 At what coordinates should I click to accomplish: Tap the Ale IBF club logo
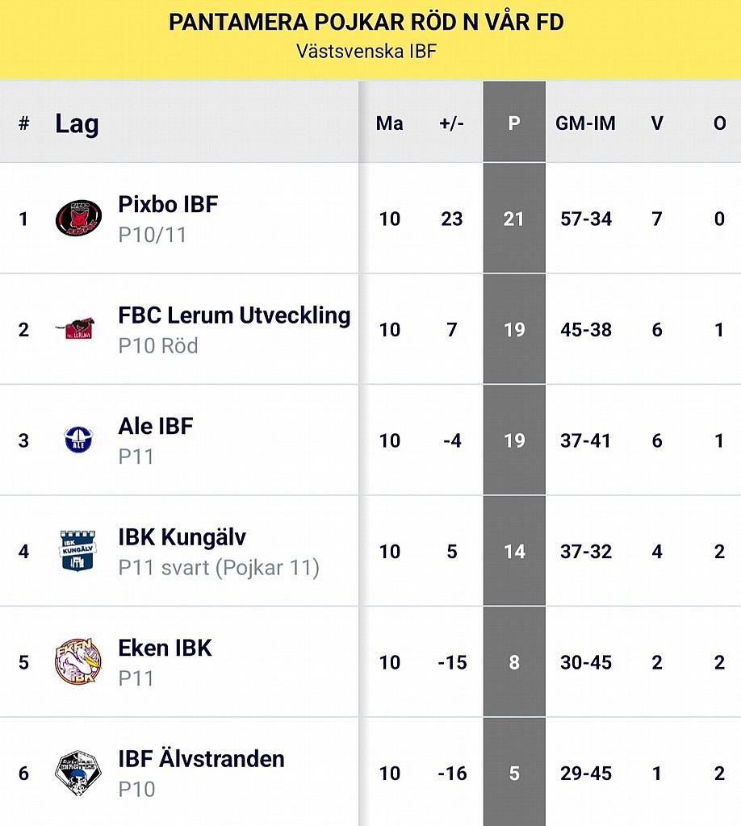click(x=78, y=440)
